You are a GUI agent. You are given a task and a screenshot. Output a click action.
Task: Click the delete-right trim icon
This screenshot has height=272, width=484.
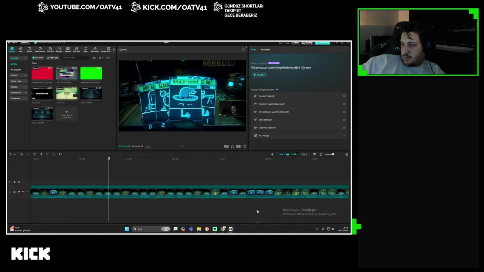pos(47,154)
